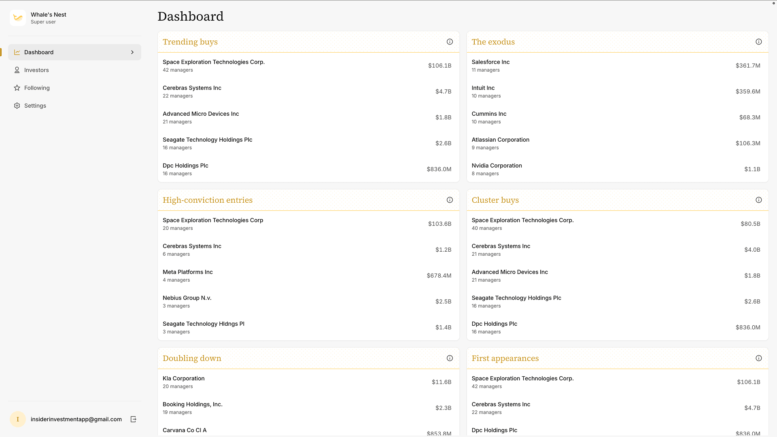The width and height of the screenshot is (777, 437).
Task: Open Meta Platforms Inc row
Action: click(308, 276)
